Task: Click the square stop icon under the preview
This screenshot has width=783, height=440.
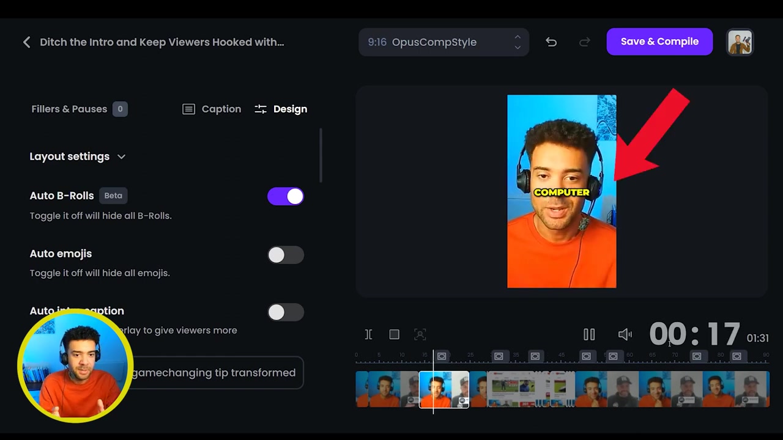Action: [x=394, y=334]
